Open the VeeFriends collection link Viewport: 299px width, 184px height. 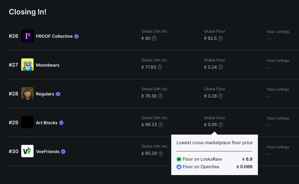pos(48,151)
